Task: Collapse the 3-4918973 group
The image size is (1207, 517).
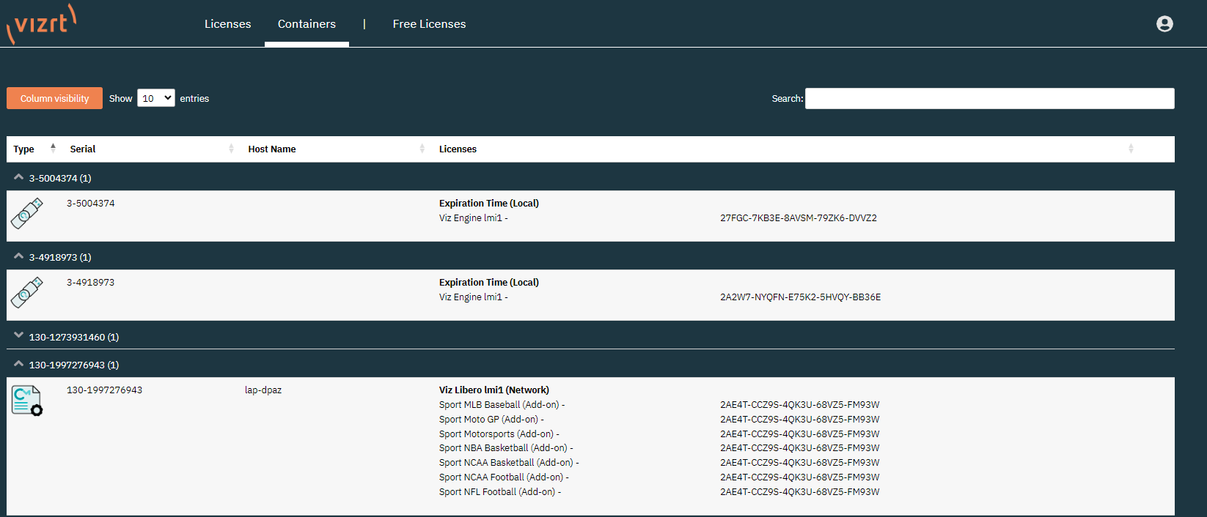Action: click(19, 256)
